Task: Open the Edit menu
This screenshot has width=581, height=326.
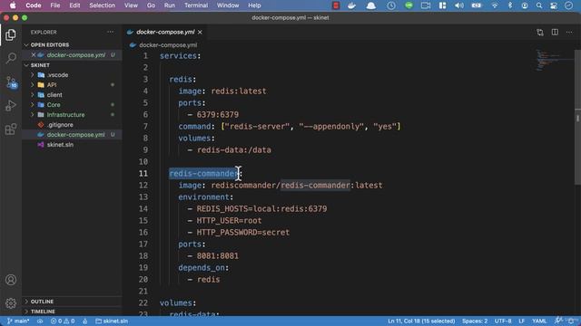Action: (74, 5)
